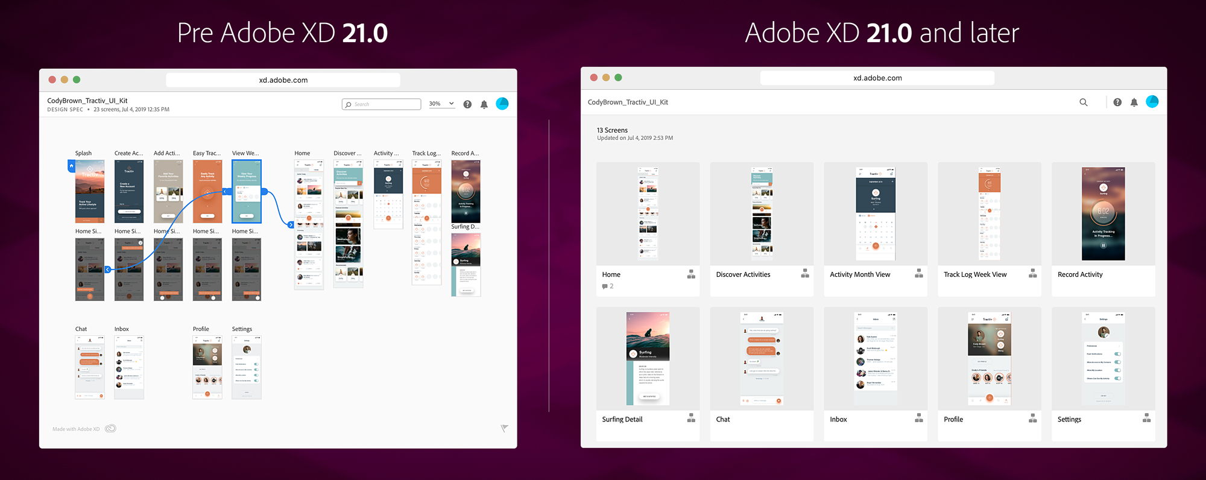Viewport: 1206px width, 480px height.
Task: Open the comments icon under the Home card
Action: click(605, 286)
